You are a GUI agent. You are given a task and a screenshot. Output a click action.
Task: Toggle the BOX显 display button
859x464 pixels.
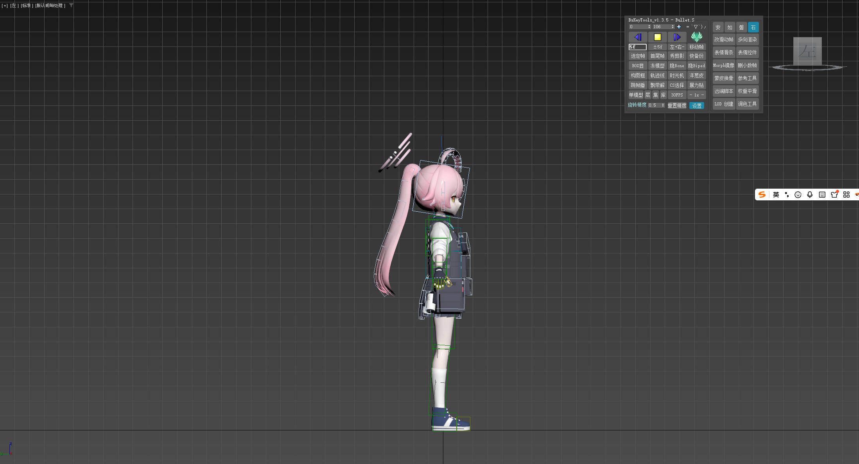(638, 66)
